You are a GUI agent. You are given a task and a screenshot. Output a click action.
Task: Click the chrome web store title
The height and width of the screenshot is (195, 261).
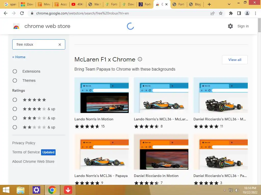(47, 26)
